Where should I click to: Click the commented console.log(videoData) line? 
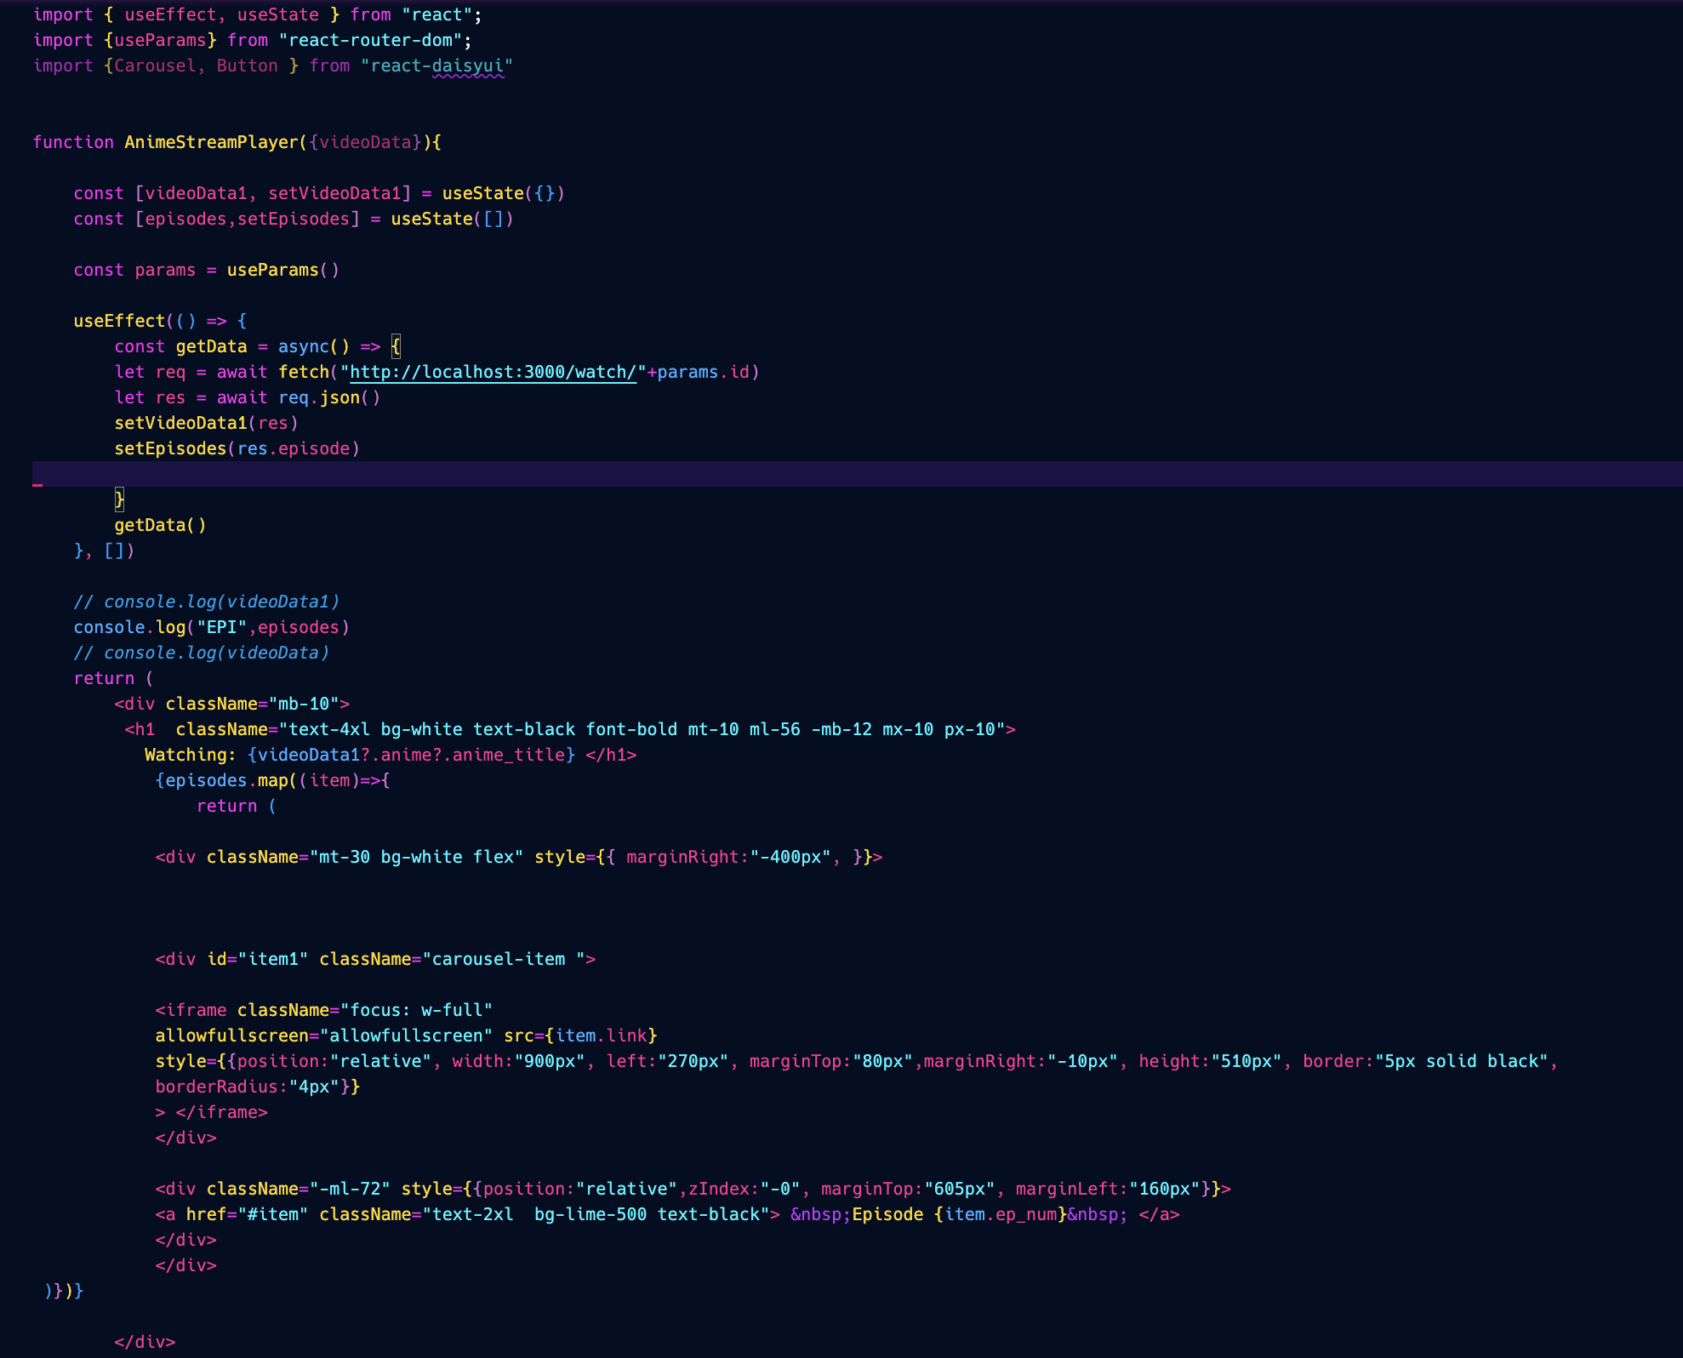click(201, 653)
